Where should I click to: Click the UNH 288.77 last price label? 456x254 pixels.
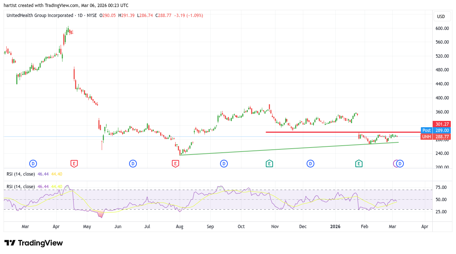point(436,137)
